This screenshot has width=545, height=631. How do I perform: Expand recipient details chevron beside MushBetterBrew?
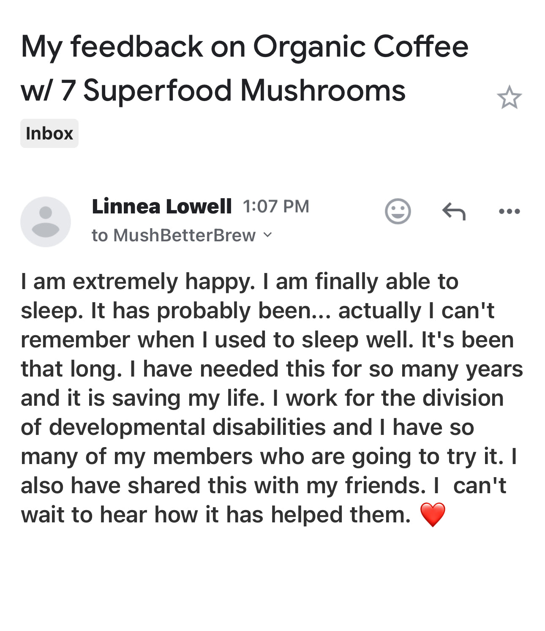point(267,235)
